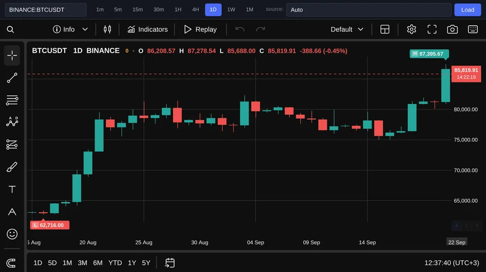Open the keyboard shortcuts panel
The height and width of the screenshot is (272, 486).
click(473, 29)
